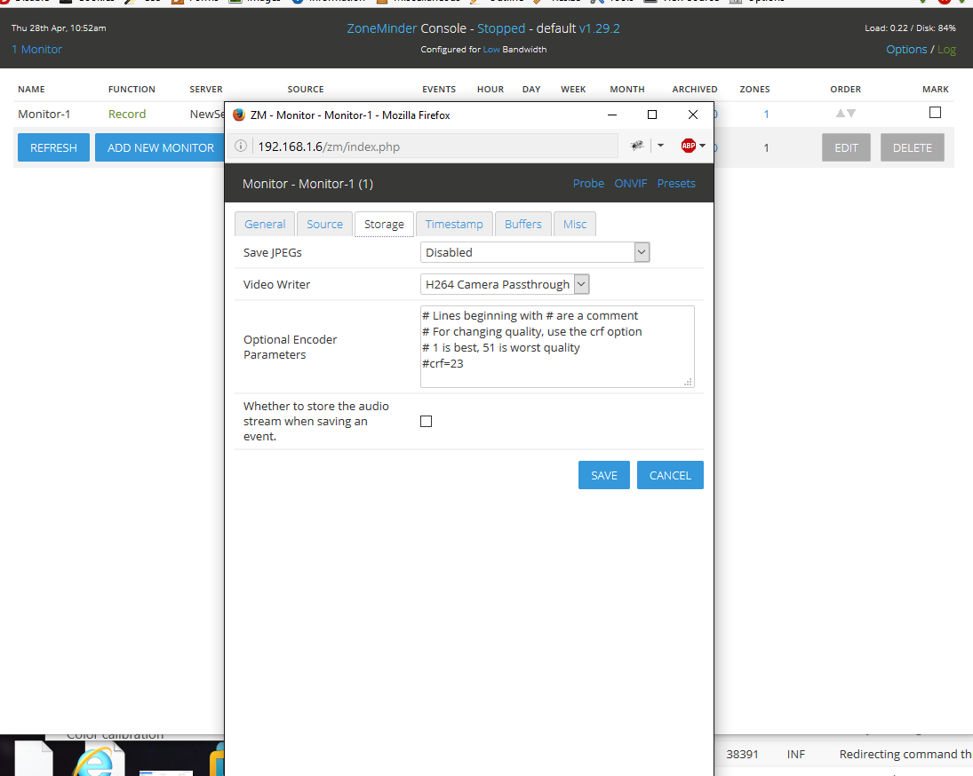
Task: Click the 'Load: 0.22 / Disk: 84%' text
Action: pos(910,28)
